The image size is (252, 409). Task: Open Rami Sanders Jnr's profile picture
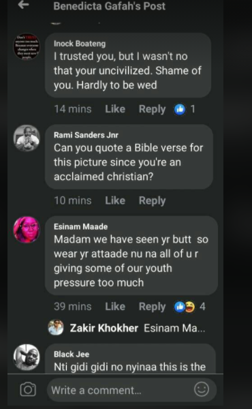tap(27, 138)
